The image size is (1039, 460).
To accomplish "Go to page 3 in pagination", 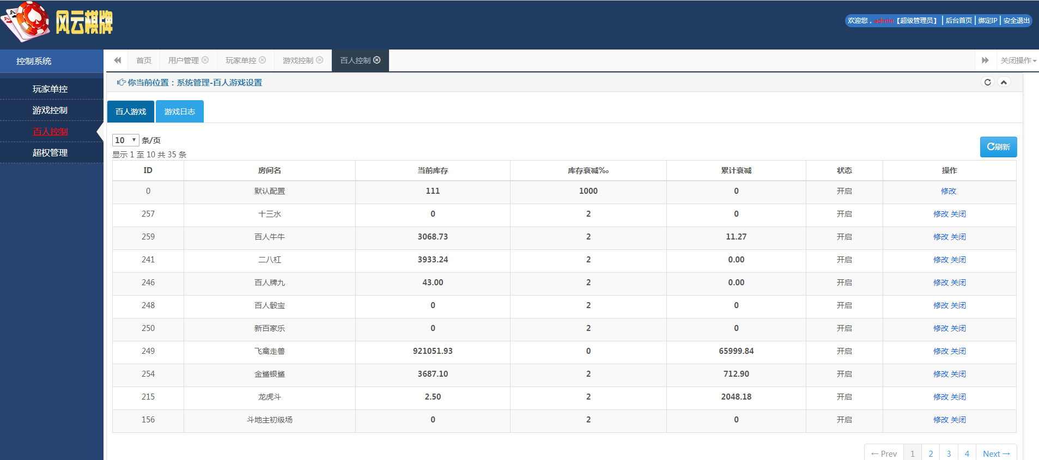I will tap(949, 453).
